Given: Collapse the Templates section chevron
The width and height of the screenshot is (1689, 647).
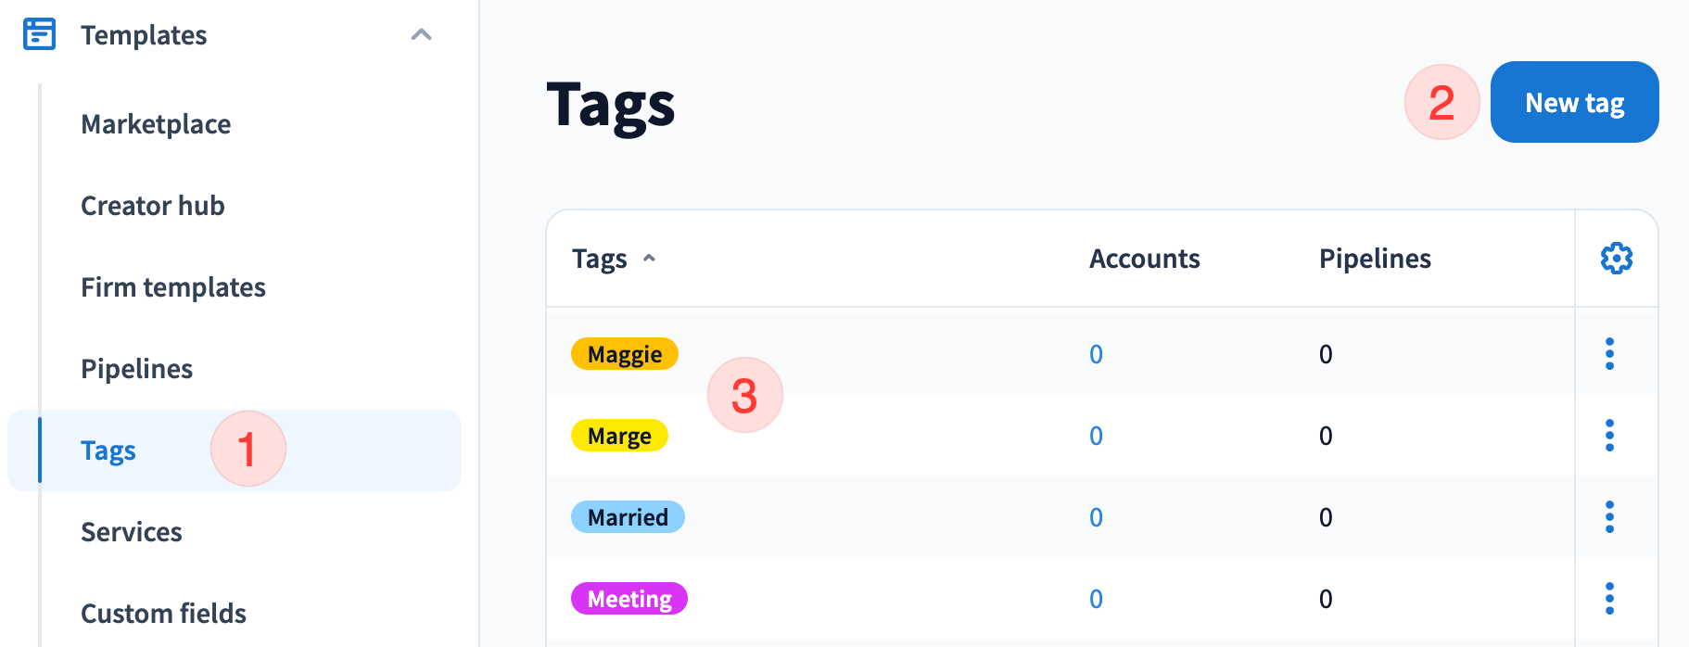Looking at the screenshot, I should tap(421, 35).
